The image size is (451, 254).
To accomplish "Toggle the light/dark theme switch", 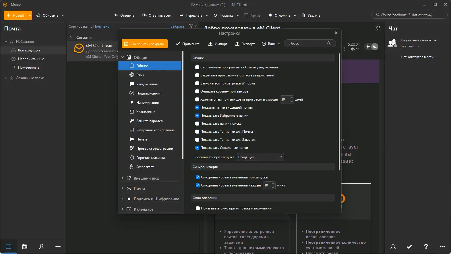I will click(x=371, y=47).
